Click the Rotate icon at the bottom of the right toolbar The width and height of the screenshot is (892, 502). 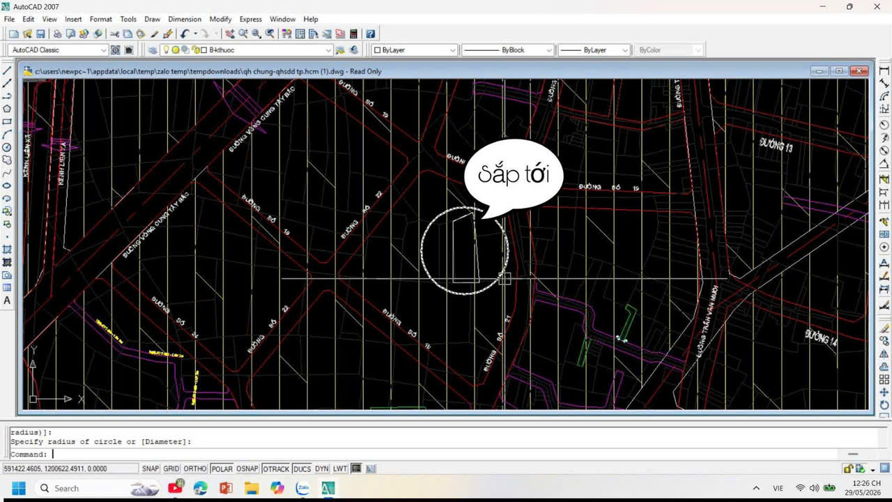click(884, 405)
